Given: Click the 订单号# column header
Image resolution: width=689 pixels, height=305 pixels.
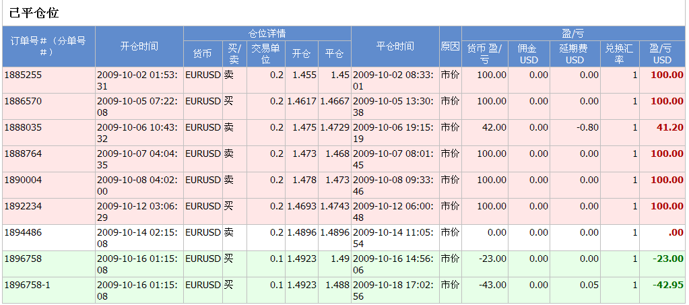Looking at the screenshot, I should [x=48, y=46].
